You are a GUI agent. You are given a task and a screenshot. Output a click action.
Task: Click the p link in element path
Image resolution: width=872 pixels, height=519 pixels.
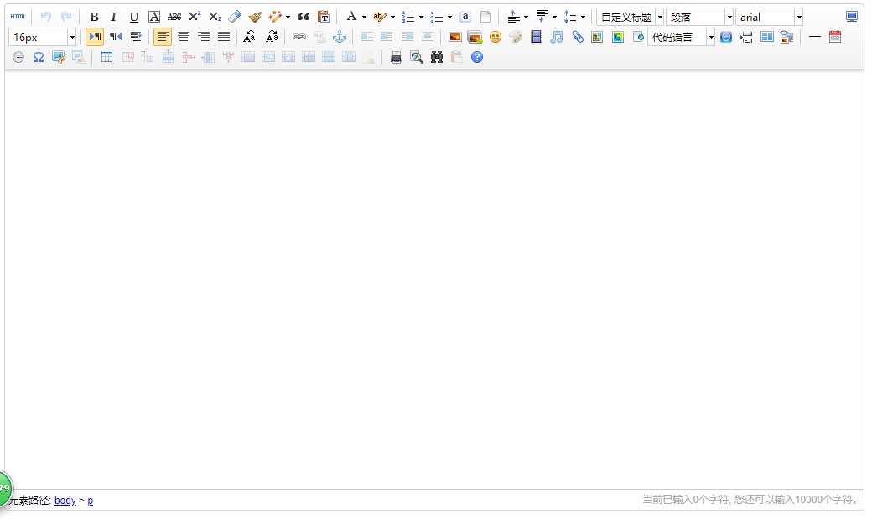(x=90, y=500)
